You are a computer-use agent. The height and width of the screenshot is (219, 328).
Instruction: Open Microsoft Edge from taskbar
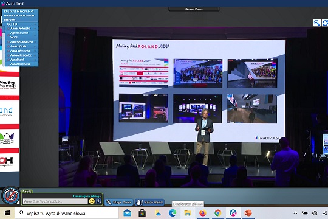[173, 213]
